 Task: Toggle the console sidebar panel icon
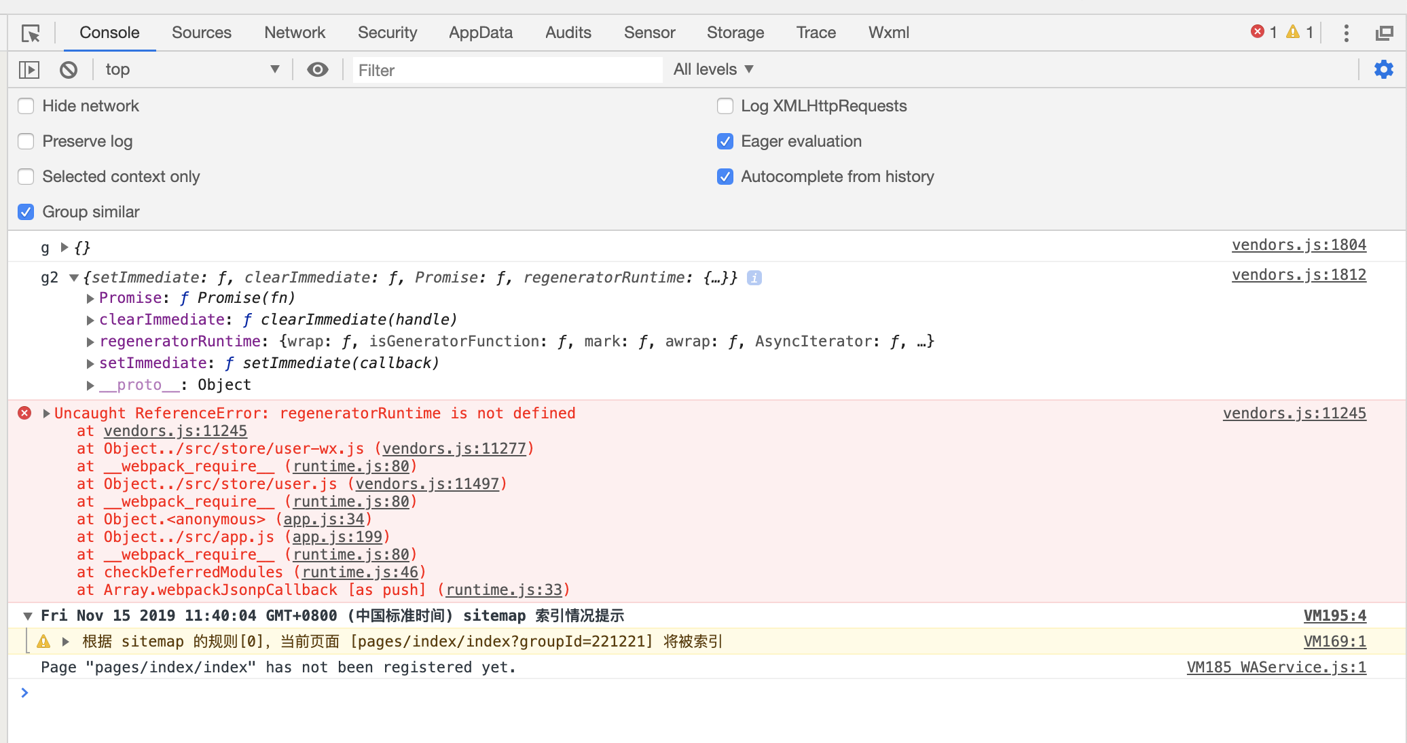29,70
